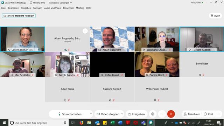Mute microphone with Stummschalten

click(70, 114)
